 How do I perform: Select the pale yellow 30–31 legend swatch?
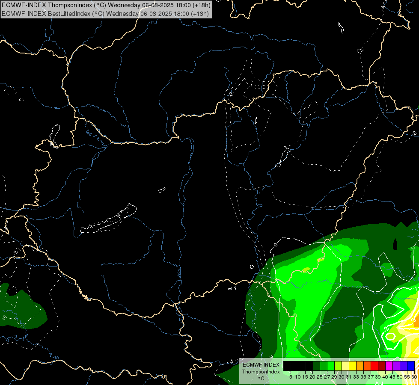345,366
